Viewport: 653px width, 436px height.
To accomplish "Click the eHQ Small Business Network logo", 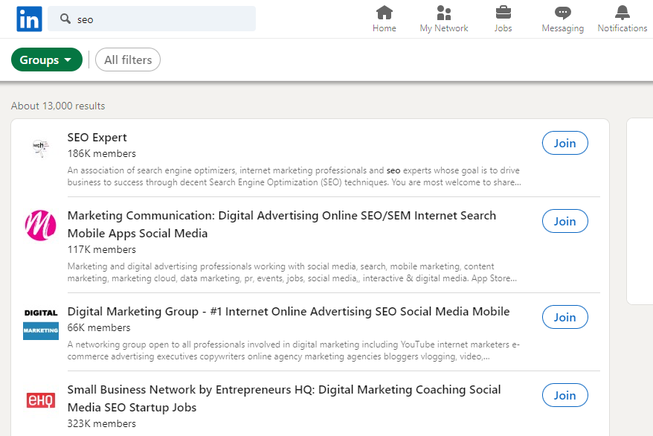I will click(40, 400).
